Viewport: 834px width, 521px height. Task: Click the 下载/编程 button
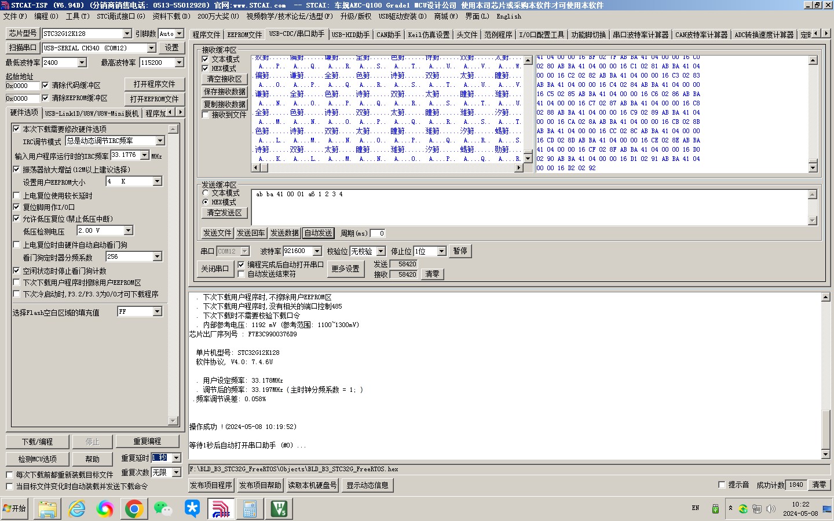pos(38,442)
